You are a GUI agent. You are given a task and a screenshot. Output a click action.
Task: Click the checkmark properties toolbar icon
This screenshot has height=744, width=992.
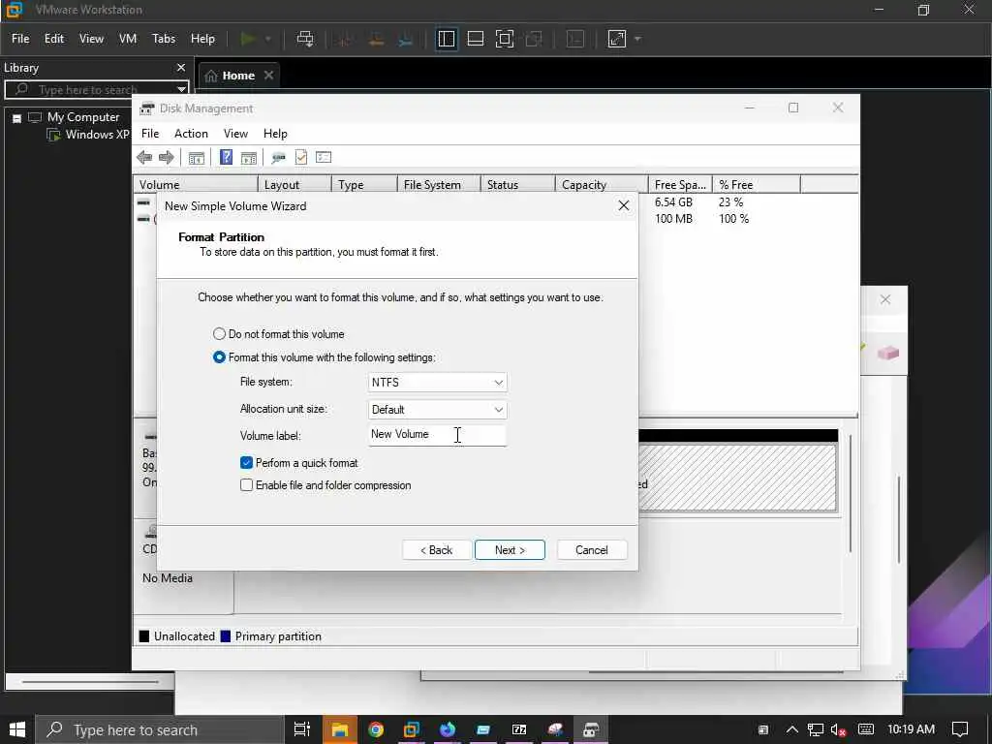click(301, 157)
